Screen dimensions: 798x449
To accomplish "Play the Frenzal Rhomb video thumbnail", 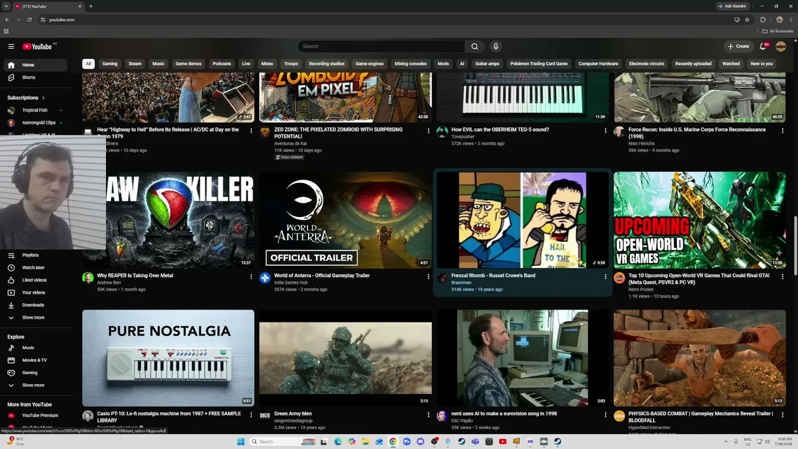I will (522, 220).
